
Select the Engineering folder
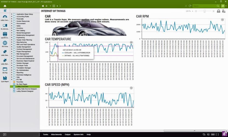click(x=21, y=37)
